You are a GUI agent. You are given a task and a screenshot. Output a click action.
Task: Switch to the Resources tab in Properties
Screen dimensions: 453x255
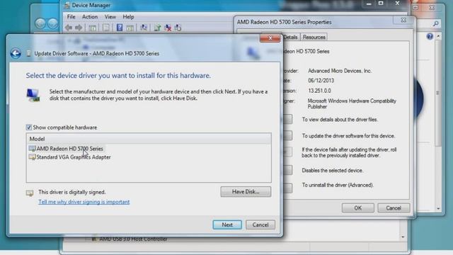coord(314,37)
